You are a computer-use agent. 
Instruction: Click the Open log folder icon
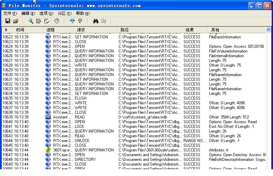tap(16, 21)
